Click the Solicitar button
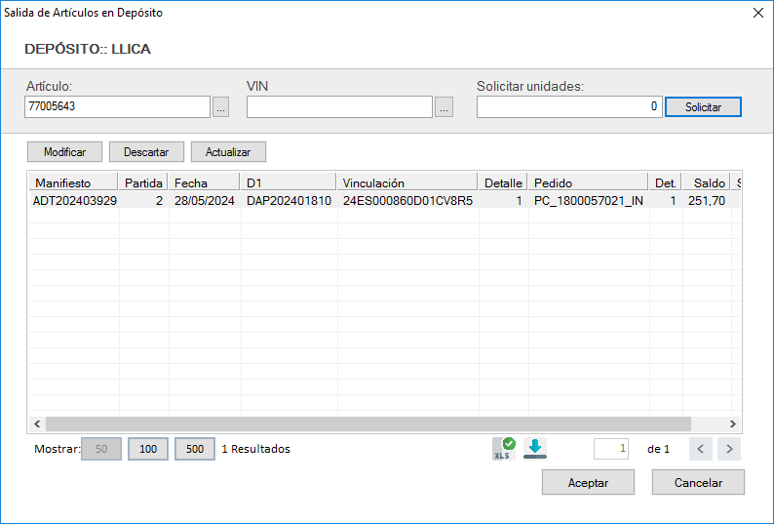The image size is (774, 524). tap(703, 107)
